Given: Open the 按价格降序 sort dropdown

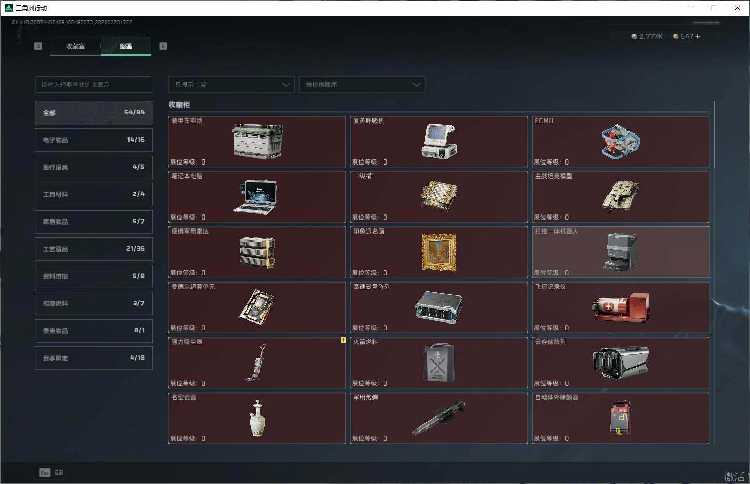Looking at the screenshot, I should pyautogui.click(x=362, y=85).
